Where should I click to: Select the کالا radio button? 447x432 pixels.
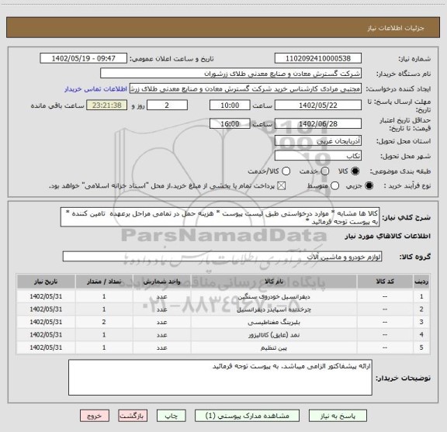pyautogui.click(x=355, y=171)
